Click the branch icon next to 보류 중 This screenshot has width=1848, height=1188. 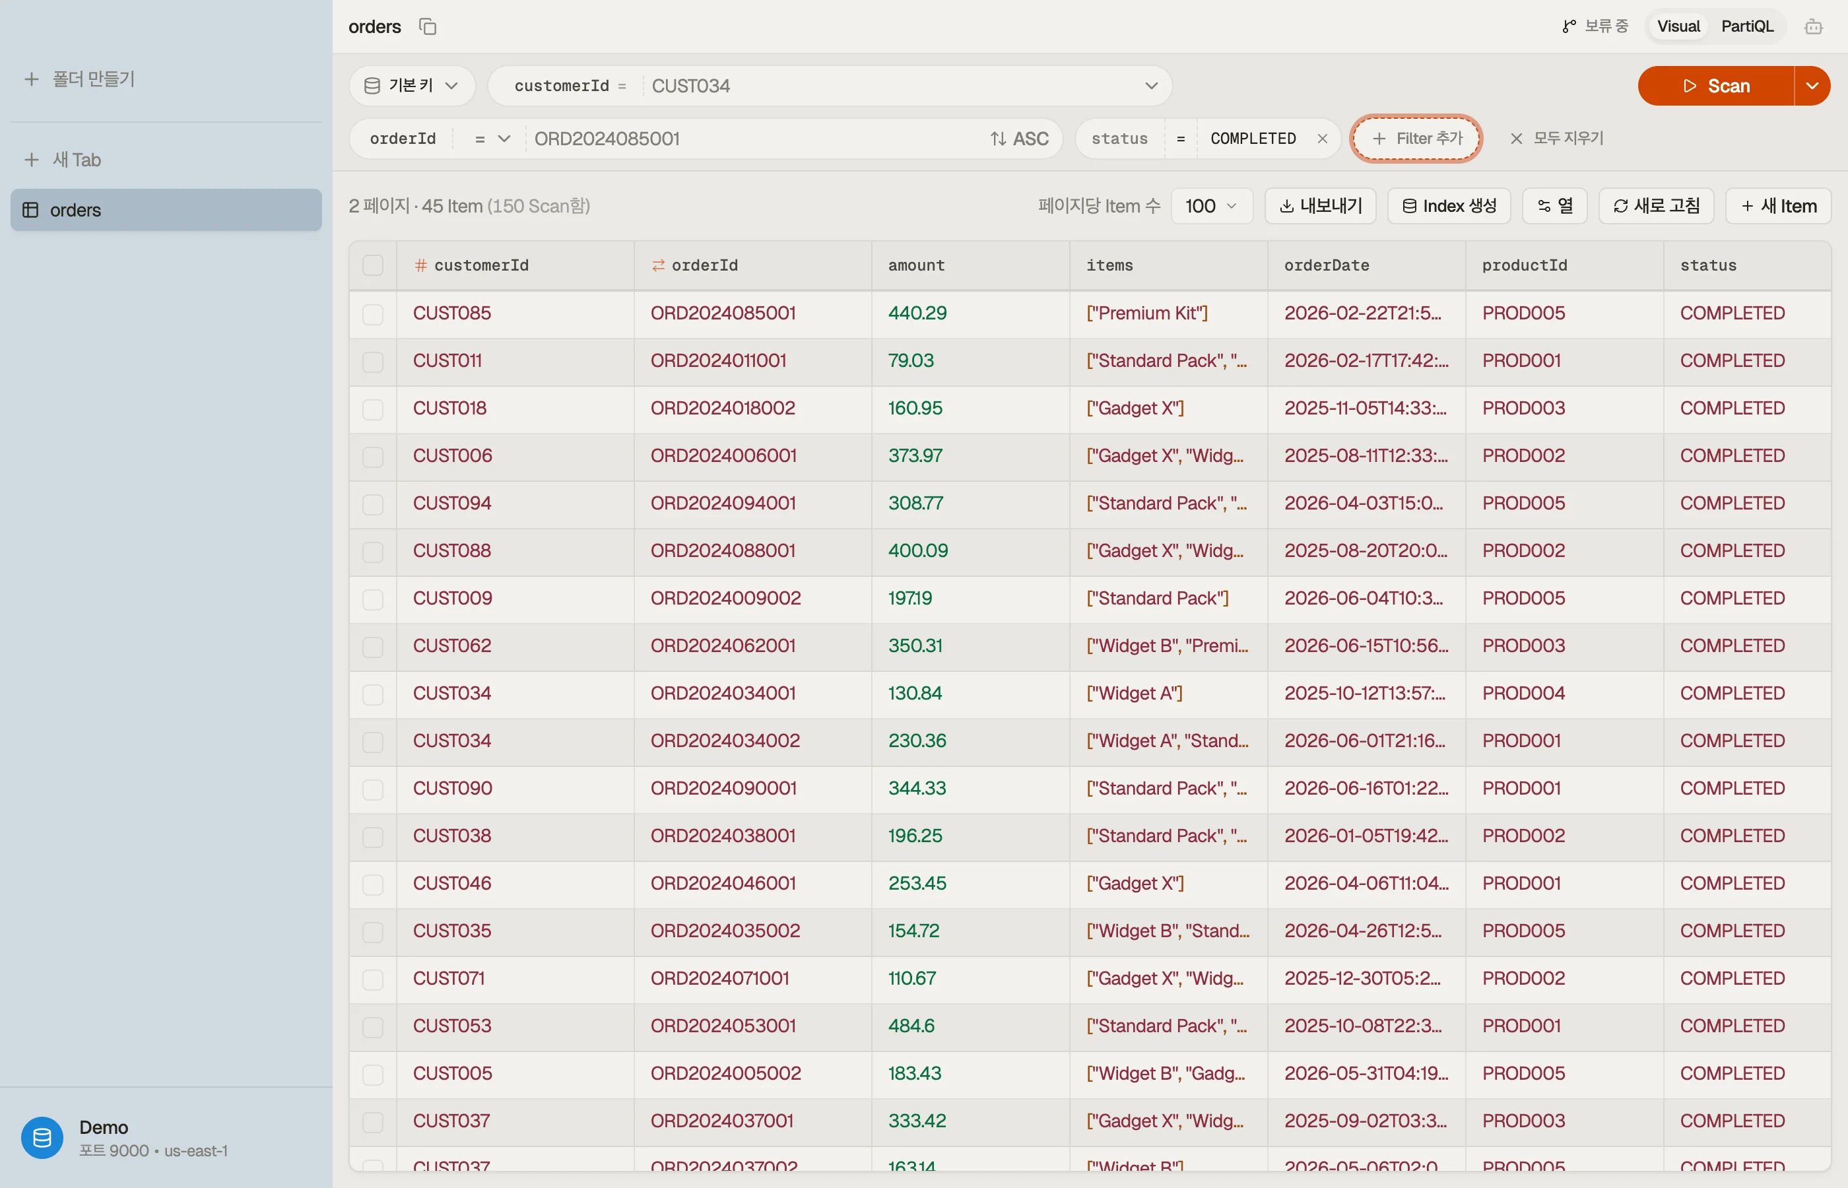[1568, 27]
